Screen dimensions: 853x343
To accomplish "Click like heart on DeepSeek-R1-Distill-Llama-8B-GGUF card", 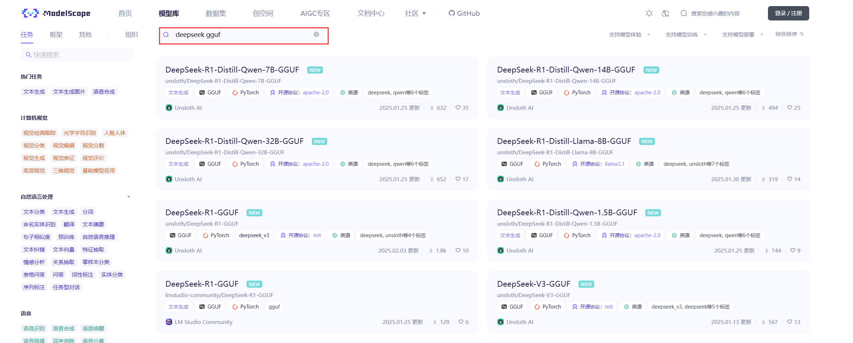I will pos(789,179).
